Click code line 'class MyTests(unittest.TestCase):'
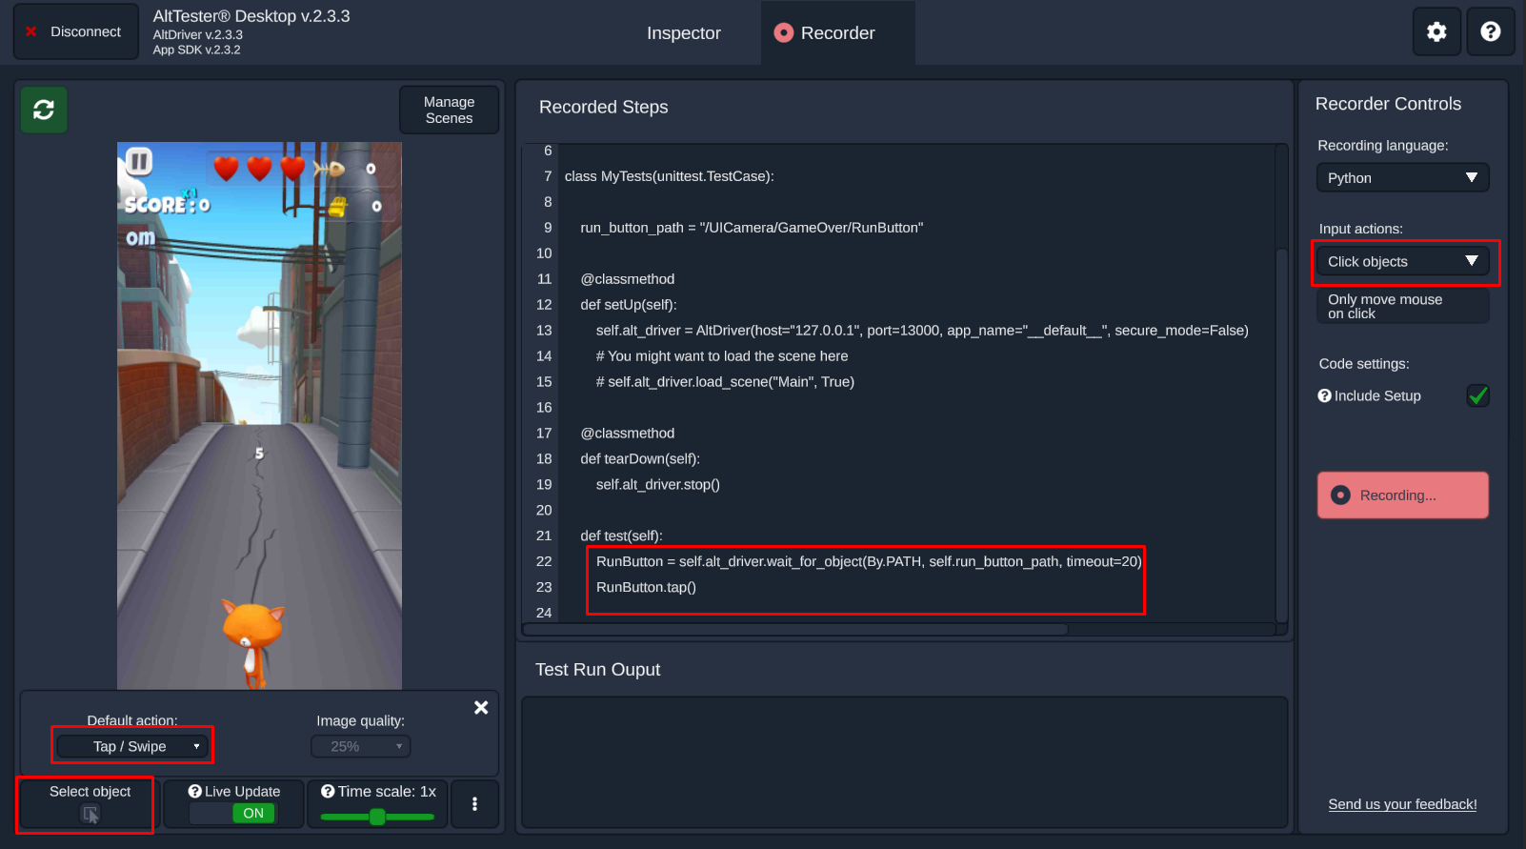This screenshot has width=1526, height=849. [x=670, y=176]
